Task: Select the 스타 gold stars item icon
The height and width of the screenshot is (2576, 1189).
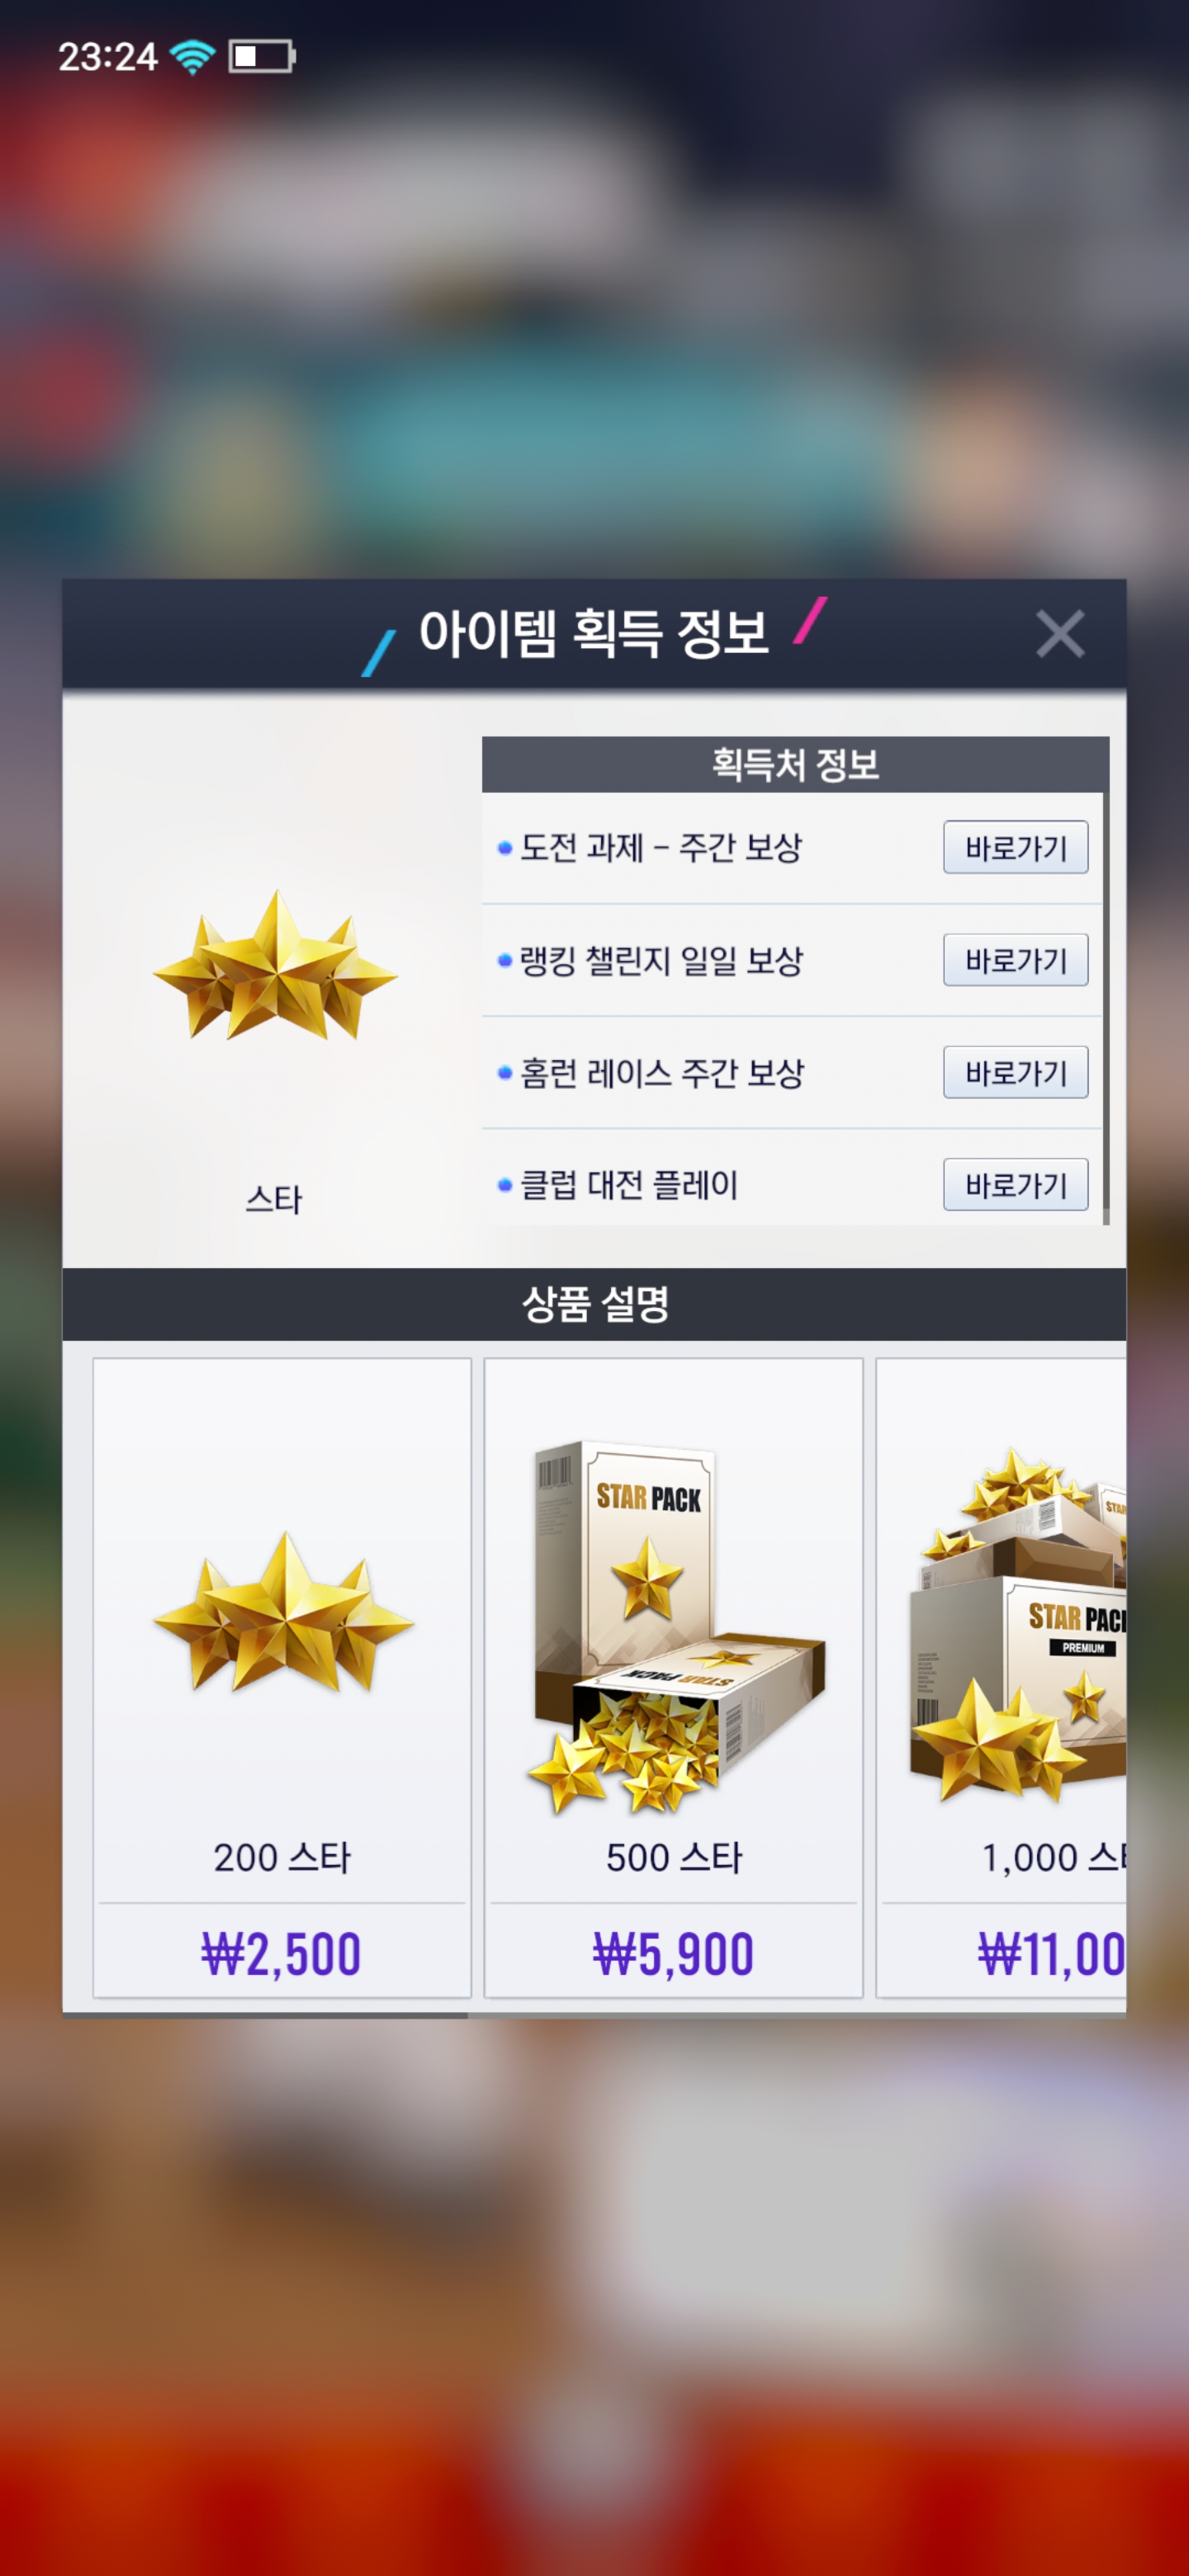Action: (275, 966)
